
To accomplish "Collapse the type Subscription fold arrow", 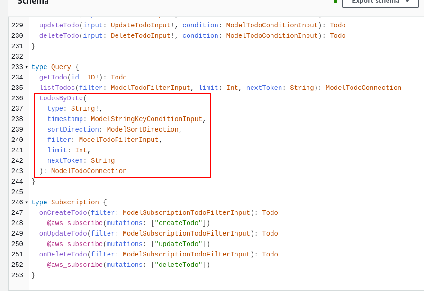I will [27, 203].
